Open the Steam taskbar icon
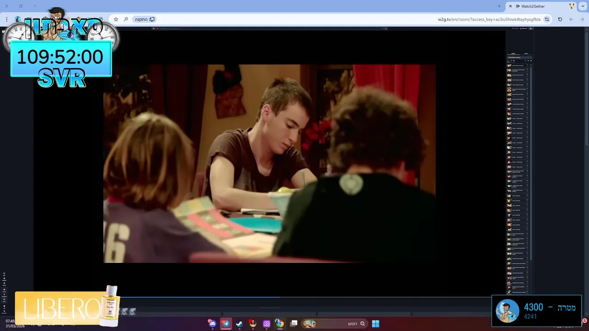Image resolution: width=589 pixels, height=331 pixels. point(239,324)
